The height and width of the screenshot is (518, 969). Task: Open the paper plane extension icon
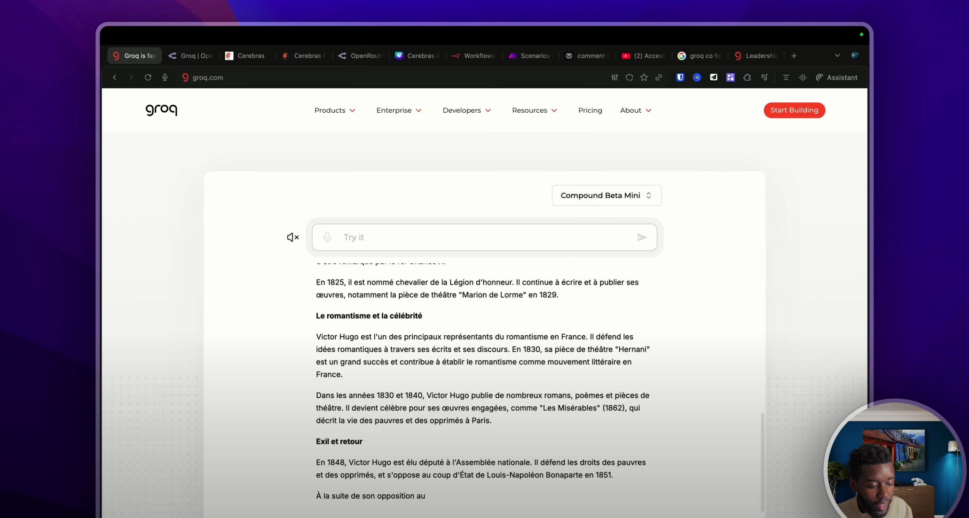(714, 77)
